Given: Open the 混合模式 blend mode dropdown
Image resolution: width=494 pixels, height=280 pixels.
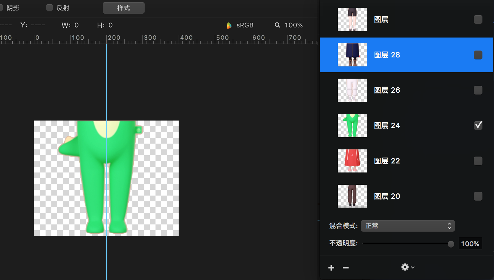Looking at the screenshot, I should 408,226.
